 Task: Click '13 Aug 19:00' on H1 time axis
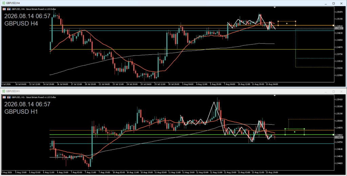273,172
